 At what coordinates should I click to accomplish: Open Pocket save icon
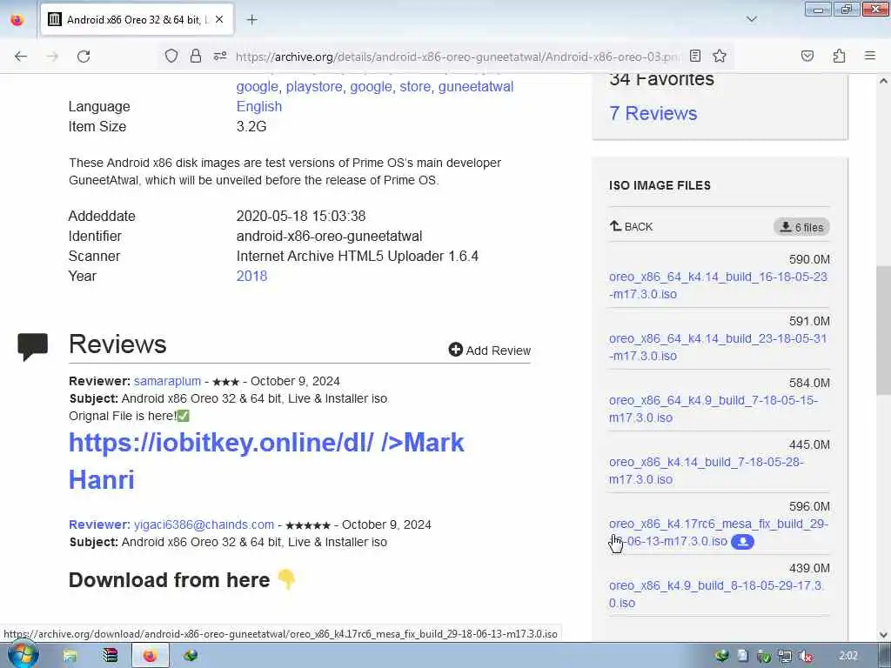click(807, 56)
